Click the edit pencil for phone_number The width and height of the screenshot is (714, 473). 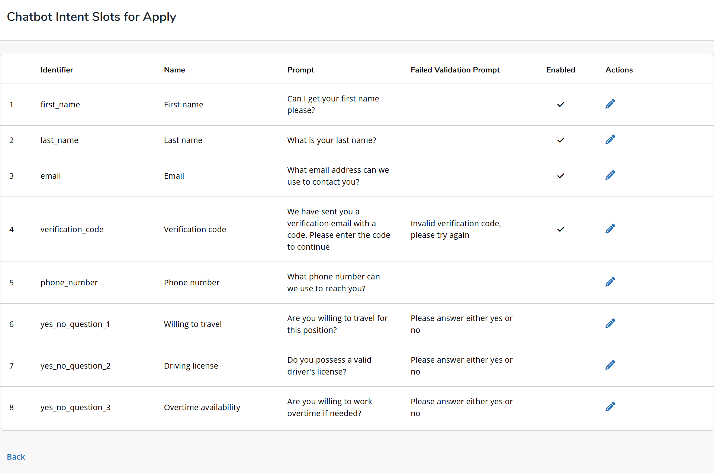pos(610,282)
